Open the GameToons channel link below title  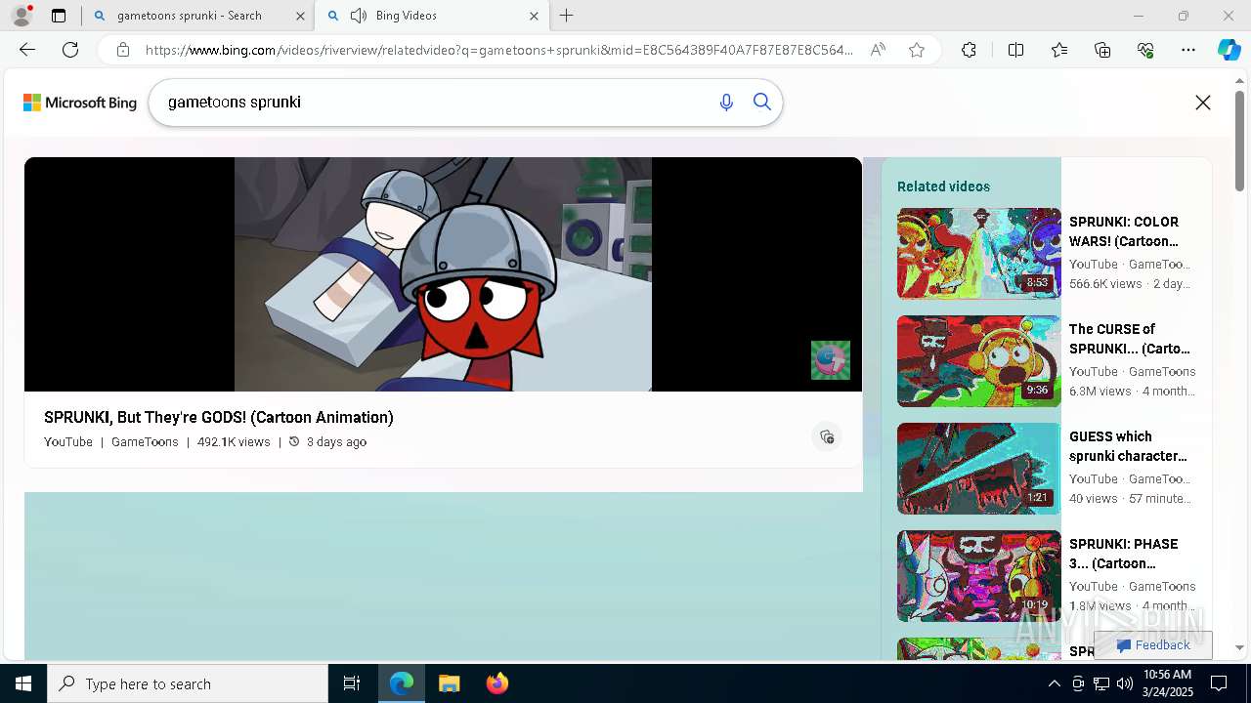(145, 442)
